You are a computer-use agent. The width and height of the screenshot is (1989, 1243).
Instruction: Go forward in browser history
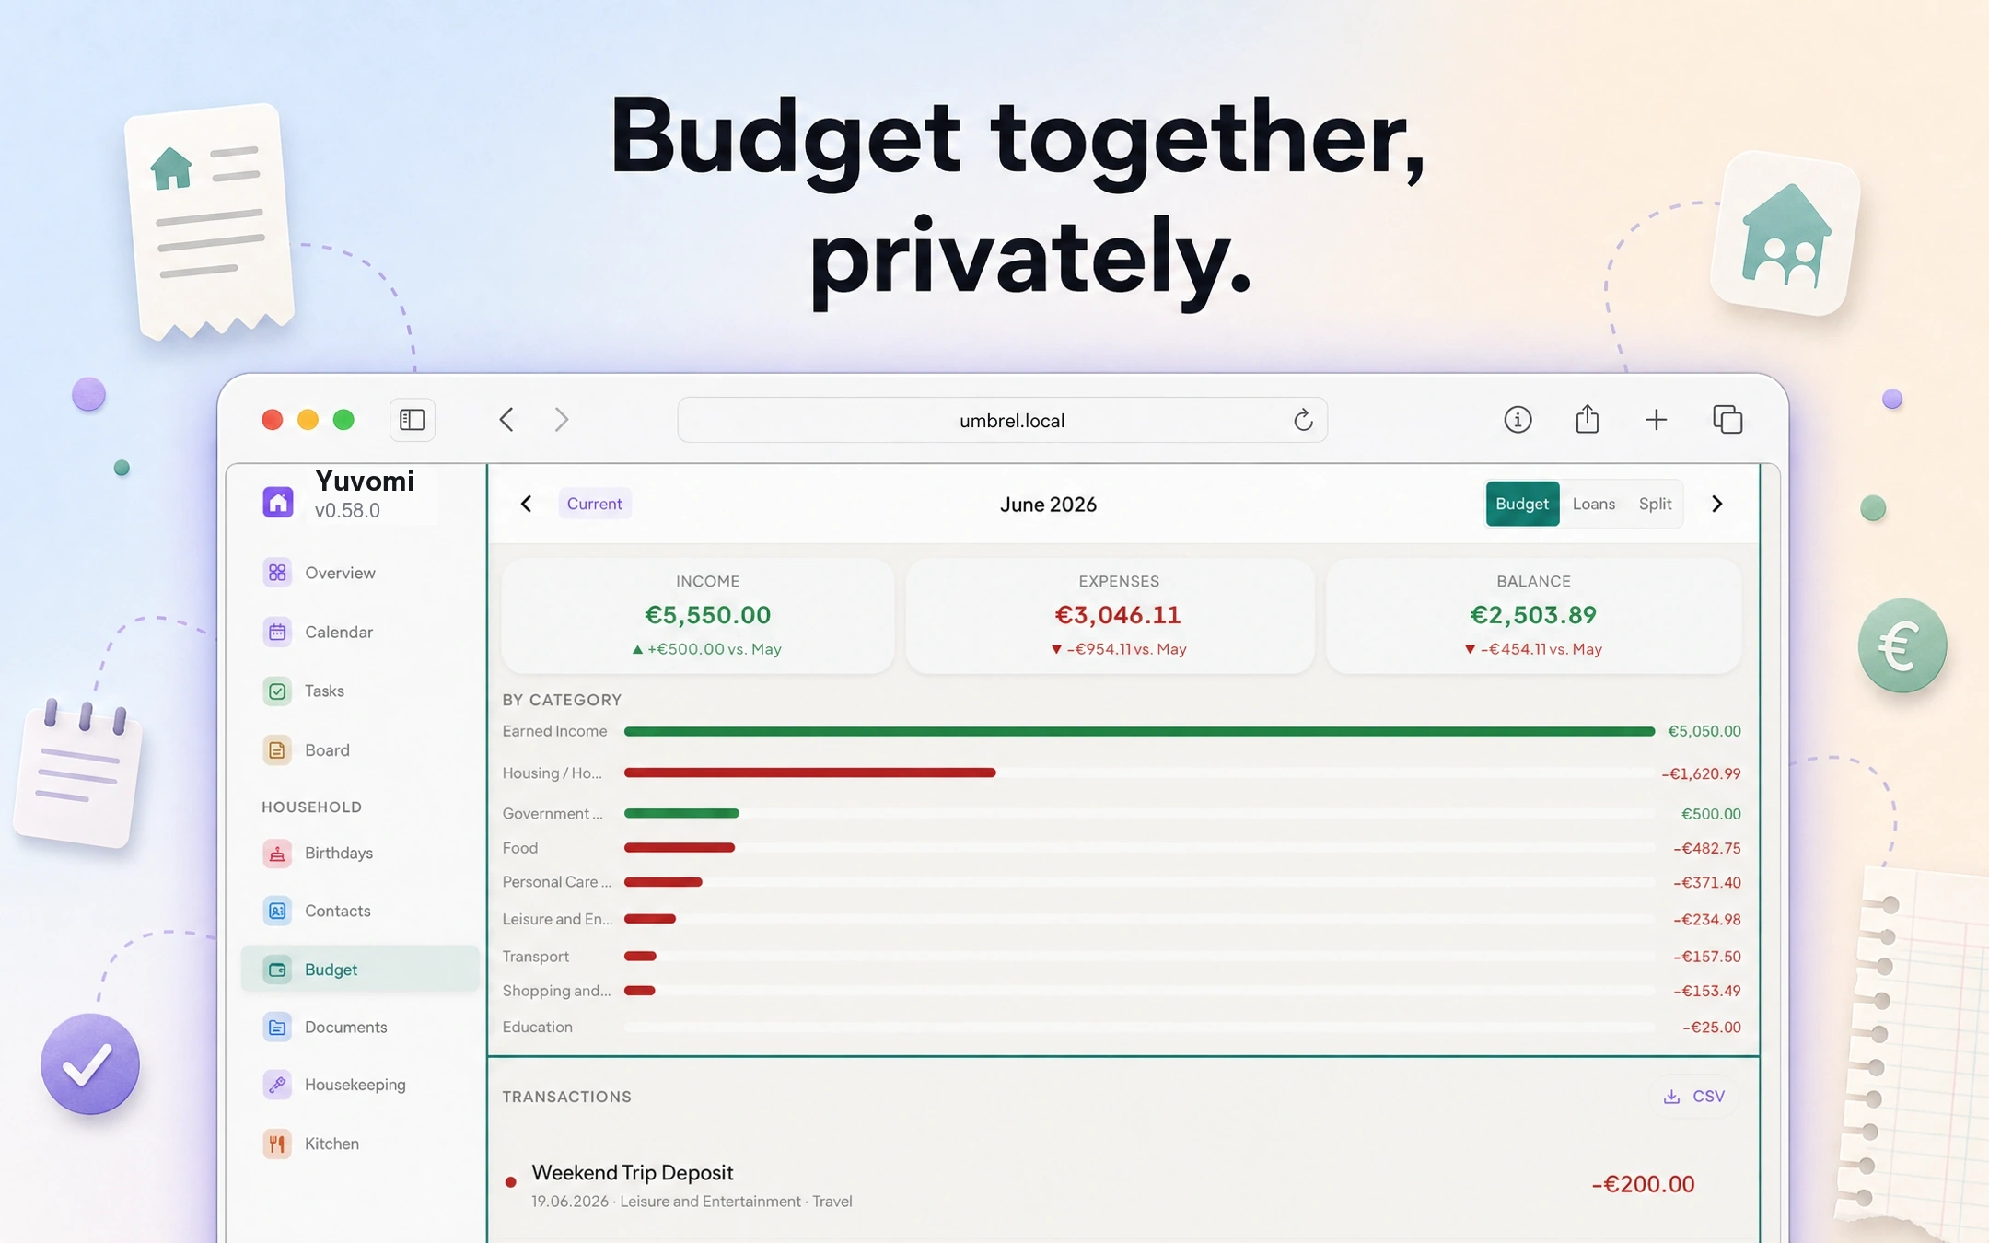click(x=562, y=420)
